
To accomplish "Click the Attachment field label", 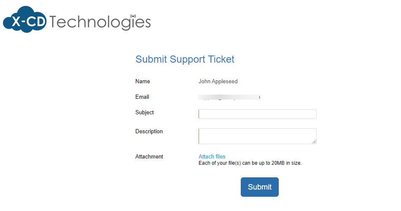I will (149, 157).
